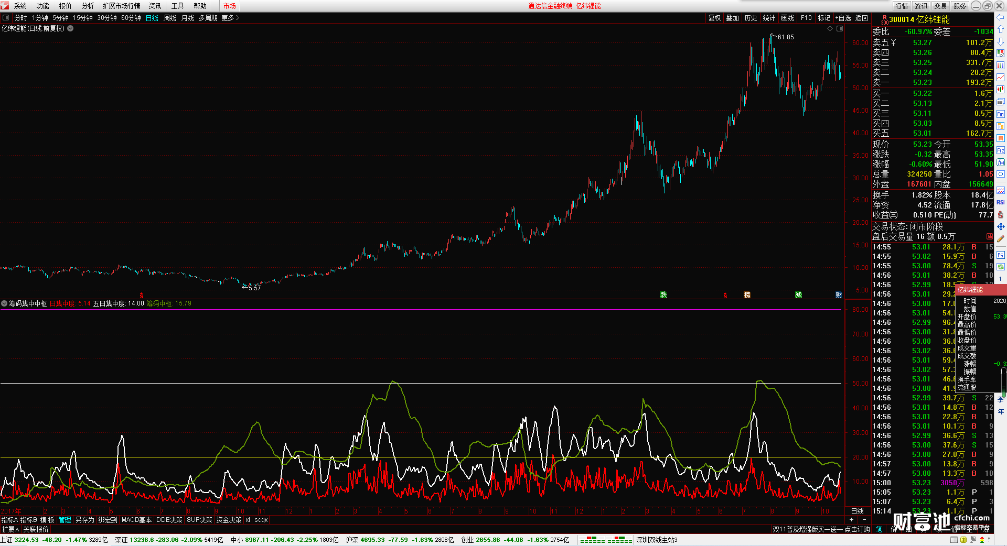Select the 资金决策 indicator tab
Viewport: 1007px width, 546px height.
(x=229, y=520)
